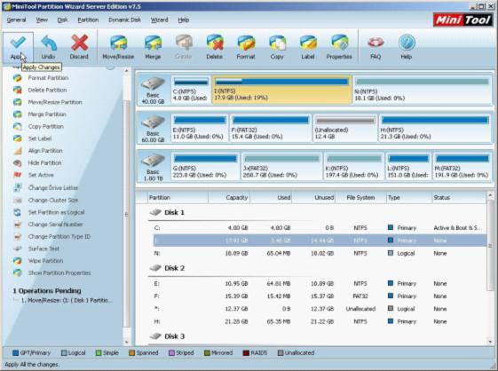Click Set Label in the sidebar

(x=40, y=138)
